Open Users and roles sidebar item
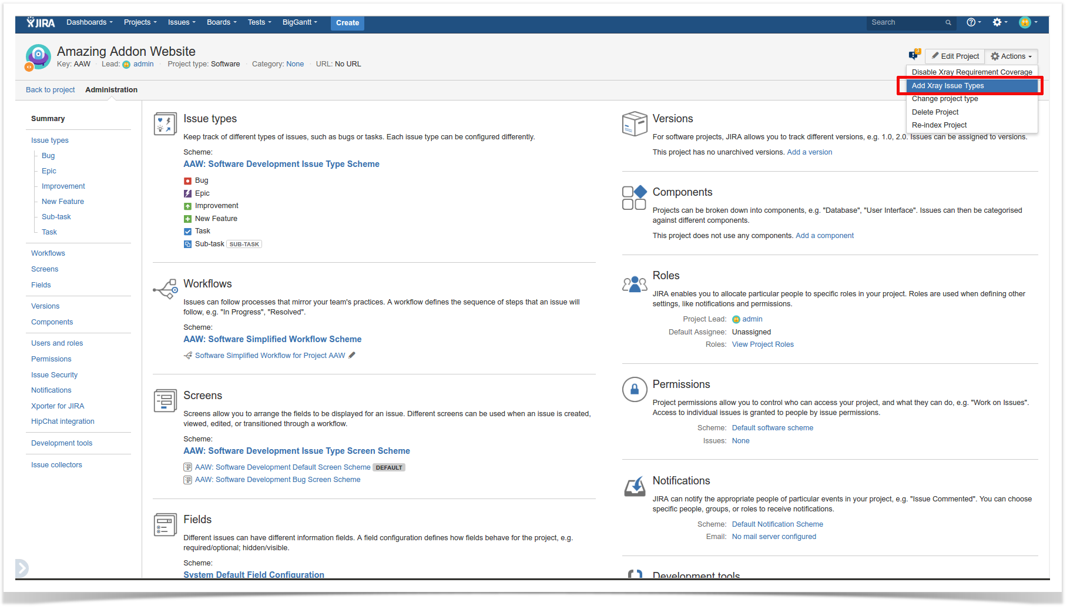The width and height of the screenshot is (1070, 609). coord(57,343)
